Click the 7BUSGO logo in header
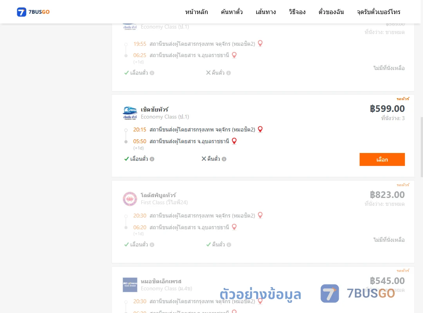Screen dimensions: 423x313 coord(33,12)
